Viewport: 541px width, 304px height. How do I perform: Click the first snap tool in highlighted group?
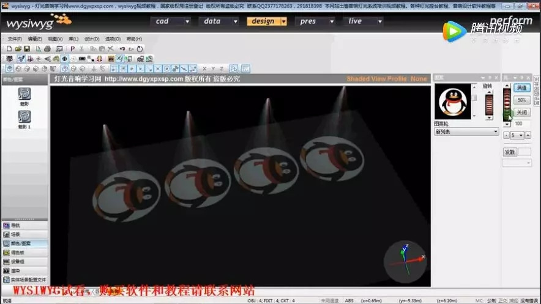114,69
